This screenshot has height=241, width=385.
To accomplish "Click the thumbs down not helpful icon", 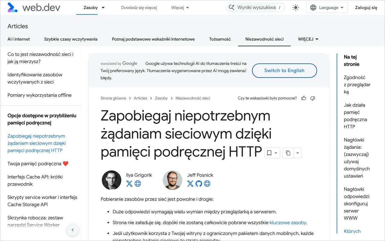I will 313,98.
